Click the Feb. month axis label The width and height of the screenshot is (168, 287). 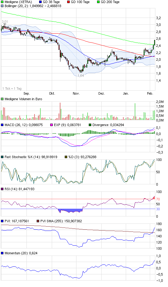pyautogui.click(x=150, y=93)
